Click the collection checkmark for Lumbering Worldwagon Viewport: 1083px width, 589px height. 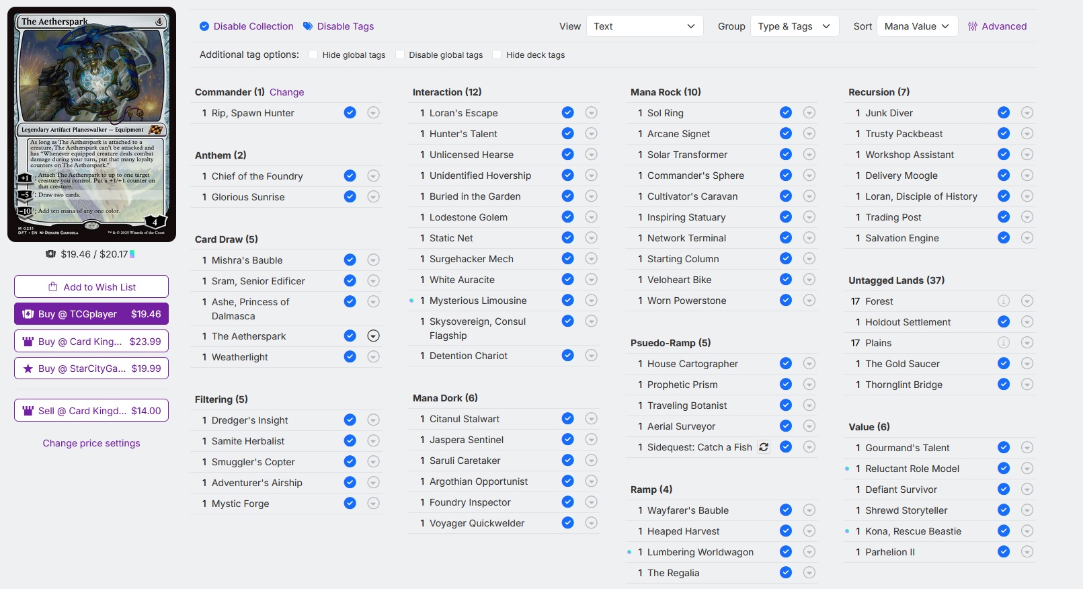(786, 552)
